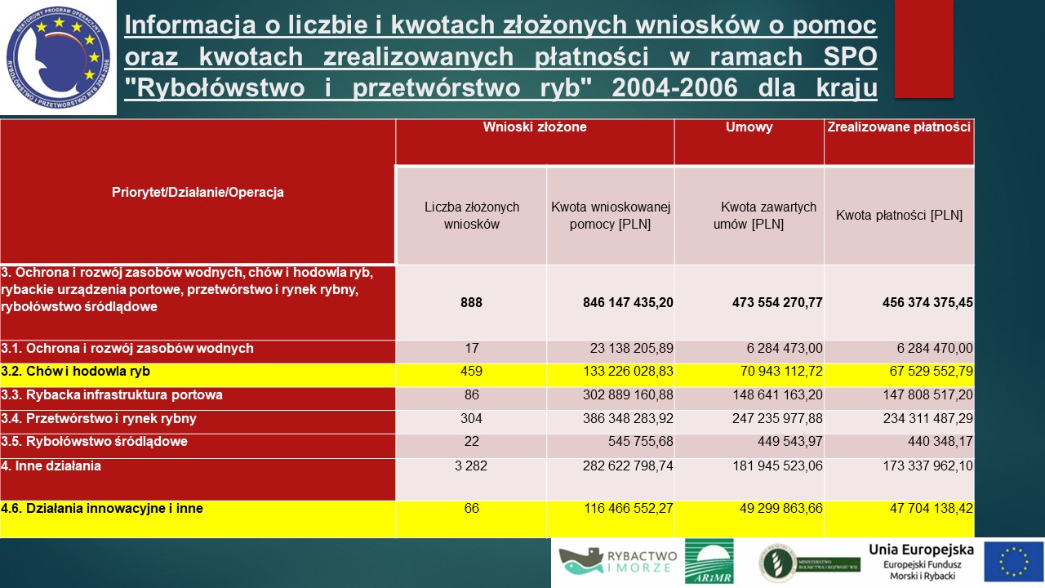This screenshot has height=588, width=1045.
Task: Click the amount 133 226 028,83
Action: (629, 372)
